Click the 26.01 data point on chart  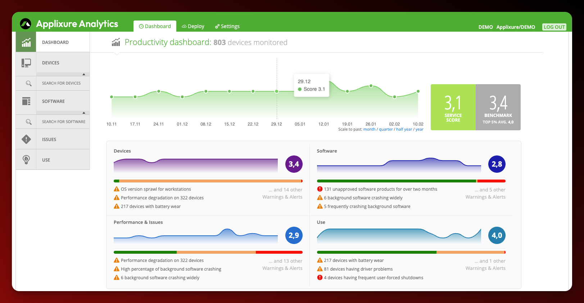[x=371, y=86]
